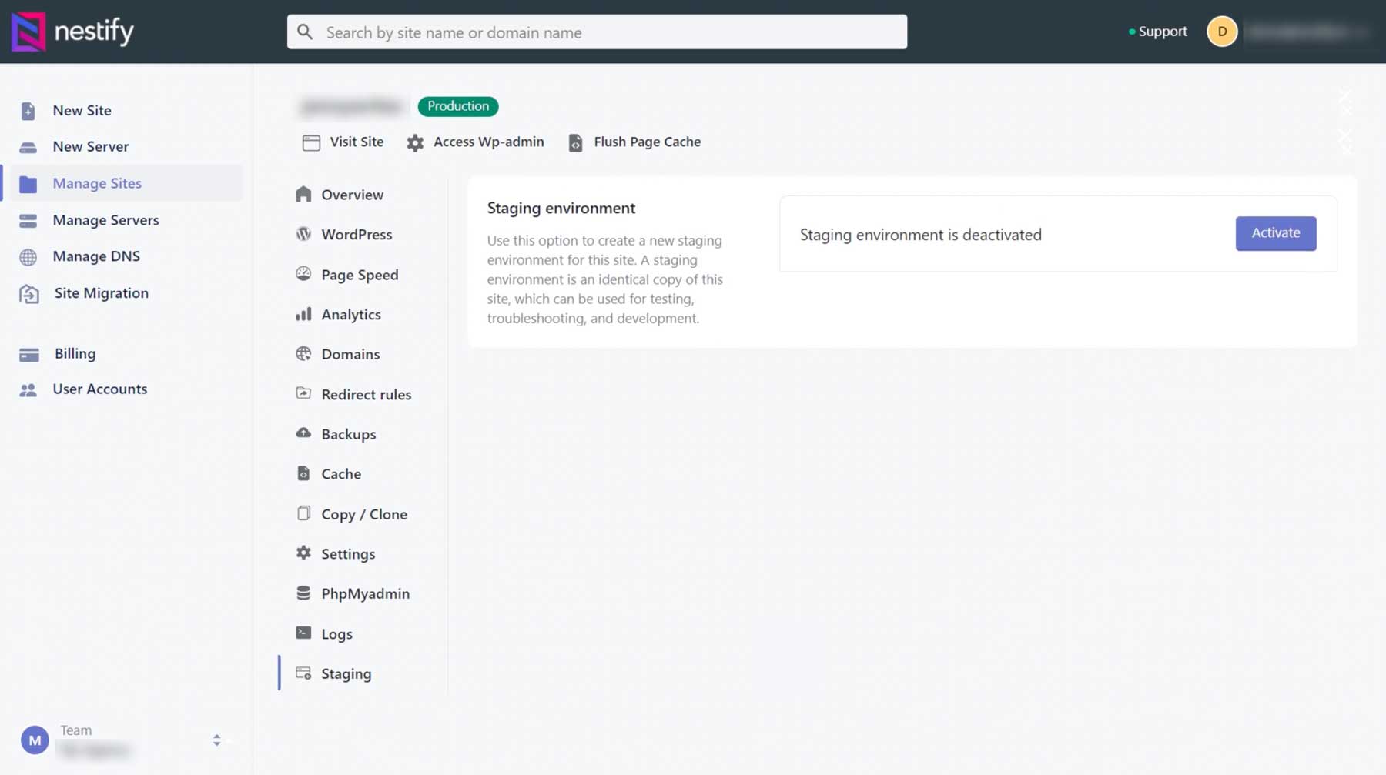The image size is (1386, 775).
Task: Click the Logs icon
Action: pyautogui.click(x=303, y=633)
